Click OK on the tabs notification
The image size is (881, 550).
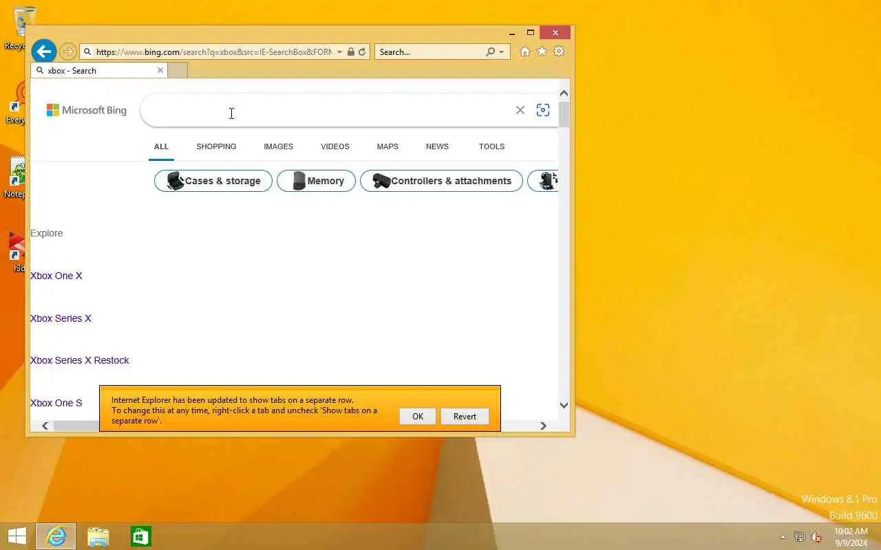(x=418, y=417)
